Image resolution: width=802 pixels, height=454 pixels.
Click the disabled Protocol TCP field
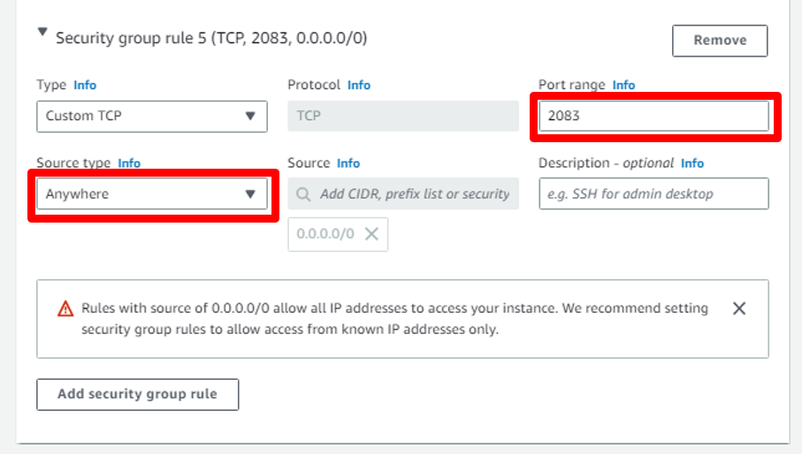click(x=402, y=116)
